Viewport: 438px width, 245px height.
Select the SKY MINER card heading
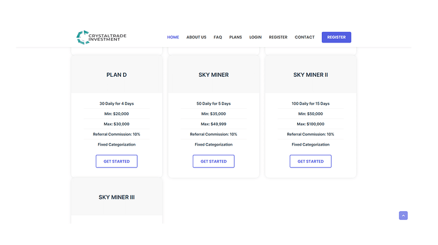[213, 75]
